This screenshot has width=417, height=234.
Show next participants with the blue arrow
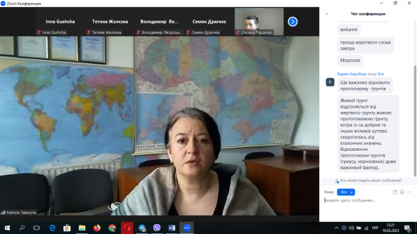293,21
